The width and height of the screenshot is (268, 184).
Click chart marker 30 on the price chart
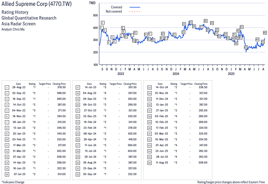[212, 23]
